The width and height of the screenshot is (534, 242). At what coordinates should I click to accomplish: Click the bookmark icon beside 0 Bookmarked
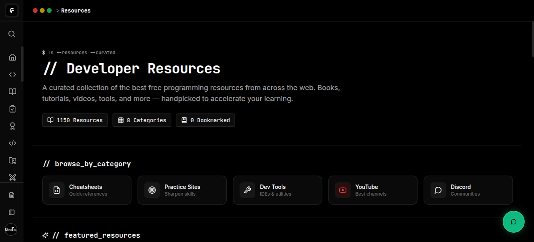click(x=184, y=120)
